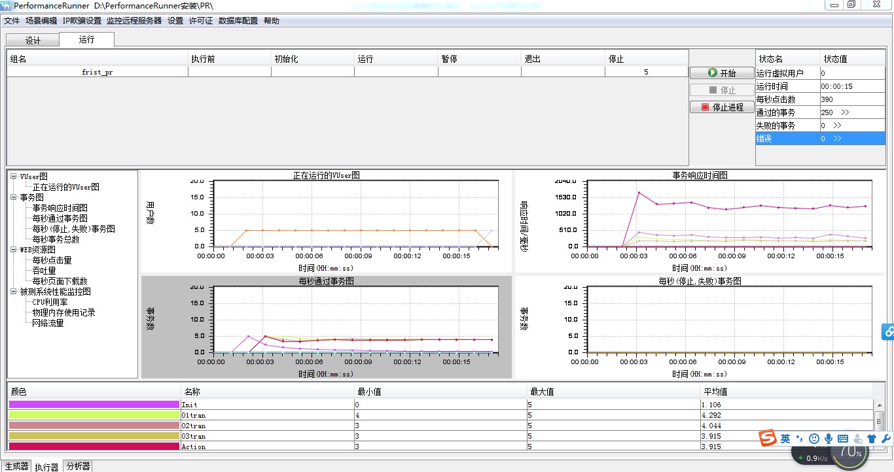Select the 运行时间 status row

820,86
